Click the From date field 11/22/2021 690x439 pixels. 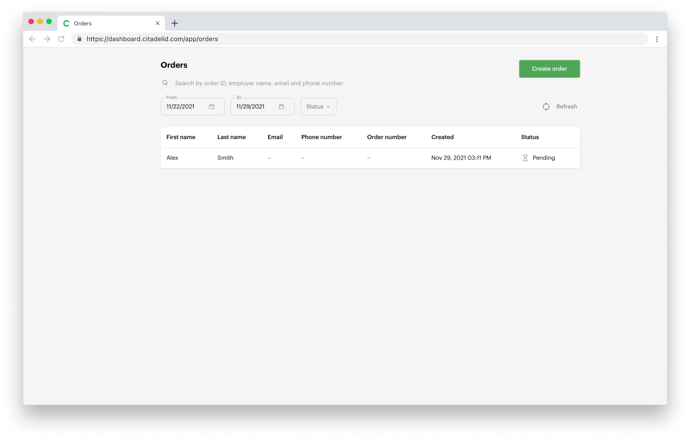[x=192, y=107]
